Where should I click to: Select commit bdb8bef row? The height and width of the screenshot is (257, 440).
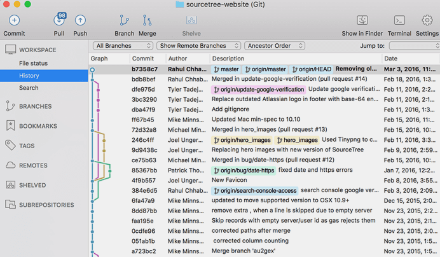click(x=265, y=80)
